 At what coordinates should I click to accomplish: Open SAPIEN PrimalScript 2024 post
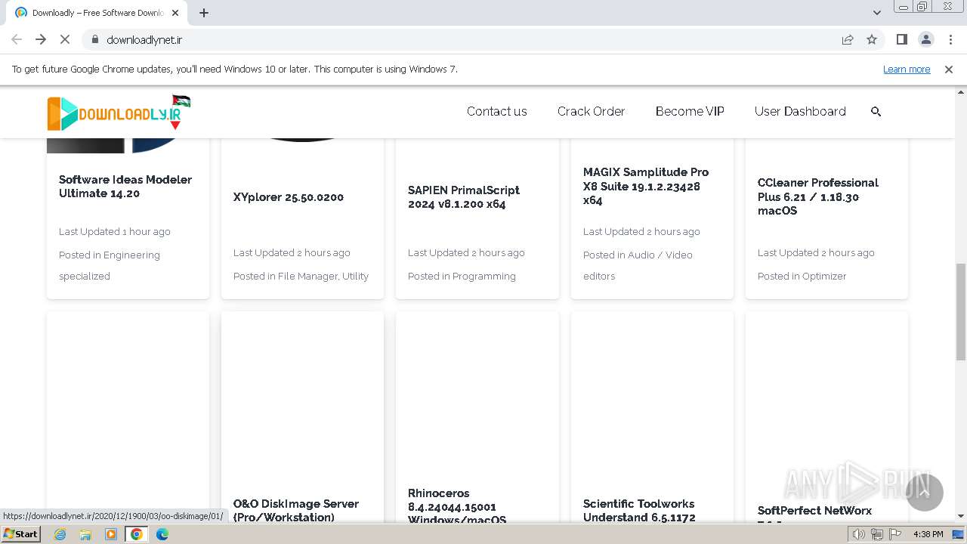(464, 197)
